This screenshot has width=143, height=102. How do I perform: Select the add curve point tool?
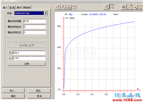58,7
